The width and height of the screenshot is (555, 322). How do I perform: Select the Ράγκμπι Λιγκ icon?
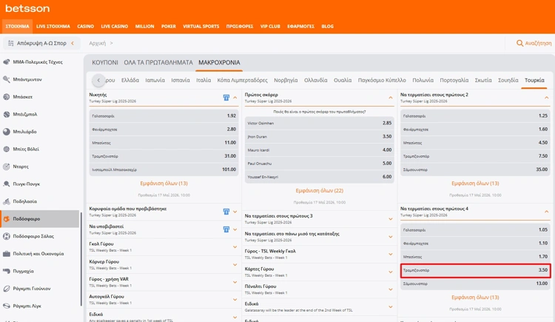(x=7, y=306)
